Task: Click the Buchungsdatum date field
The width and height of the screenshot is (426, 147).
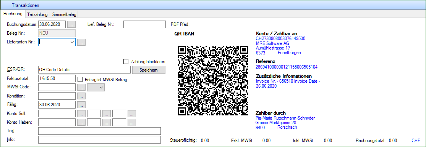Action: click(x=52, y=24)
